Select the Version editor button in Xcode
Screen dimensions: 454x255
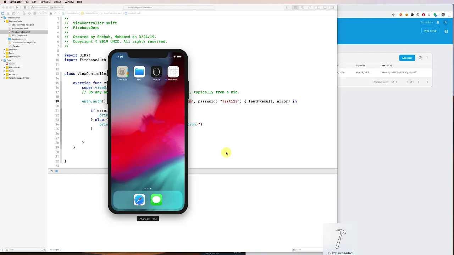click(310, 7)
